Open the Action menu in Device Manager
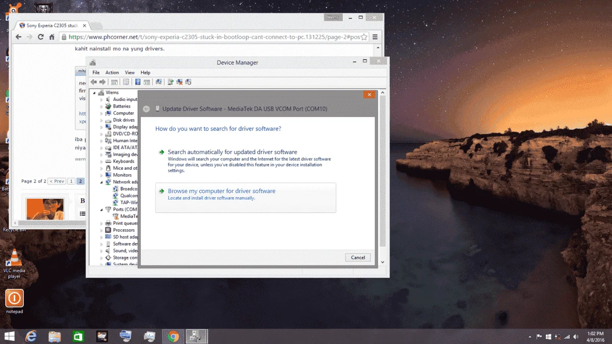612x344 pixels. (112, 73)
